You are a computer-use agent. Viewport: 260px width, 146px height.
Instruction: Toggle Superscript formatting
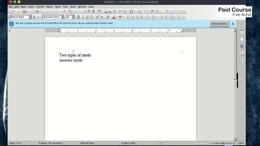click(97, 17)
